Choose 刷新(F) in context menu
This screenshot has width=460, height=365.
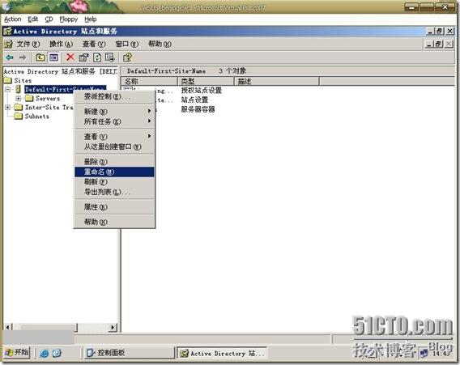(114, 182)
